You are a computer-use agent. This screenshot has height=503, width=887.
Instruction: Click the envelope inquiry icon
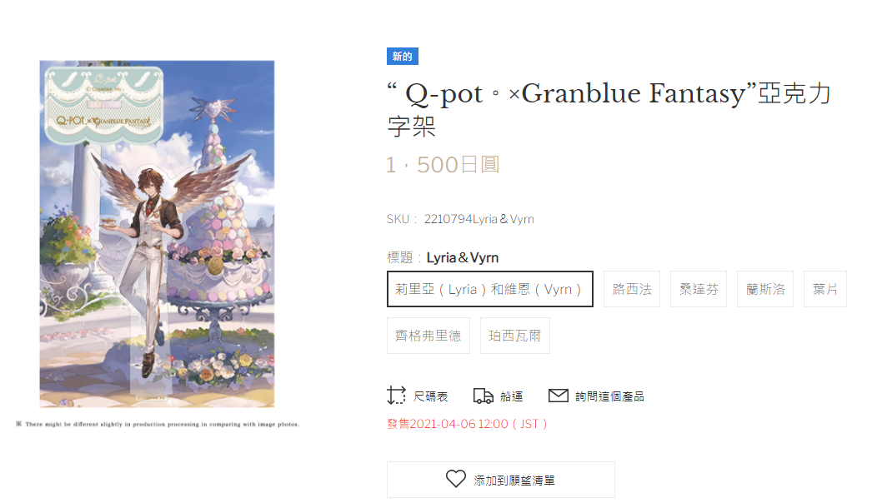pyautogui.click(x=559, y=396)
